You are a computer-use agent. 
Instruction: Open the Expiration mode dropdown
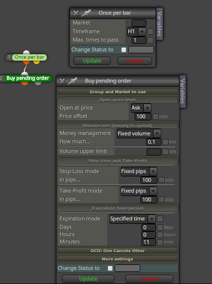(133, 219)
